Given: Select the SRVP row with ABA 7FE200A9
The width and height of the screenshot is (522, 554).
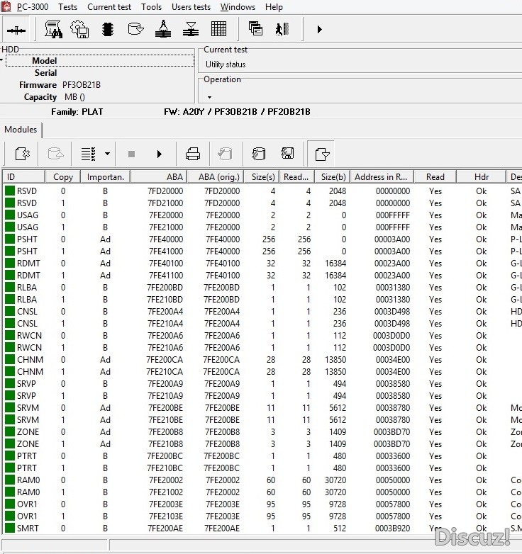Looking at the screenshot, I should click(262, 384).
